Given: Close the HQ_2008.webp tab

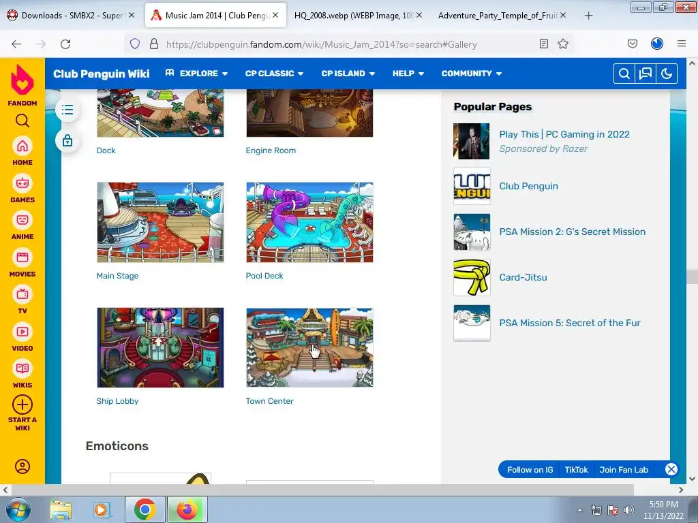Looking at the screenshot, I should 419,15.
